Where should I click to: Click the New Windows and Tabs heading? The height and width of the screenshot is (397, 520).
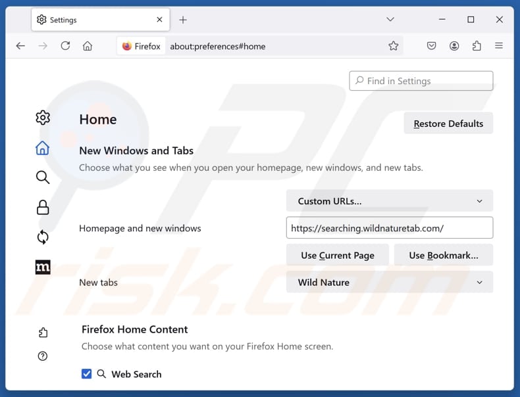tap(136, 151)
